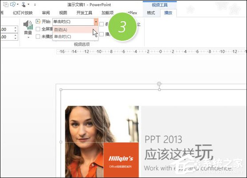
Task: Click the 视频选项 group label
Action: (82, 44)
